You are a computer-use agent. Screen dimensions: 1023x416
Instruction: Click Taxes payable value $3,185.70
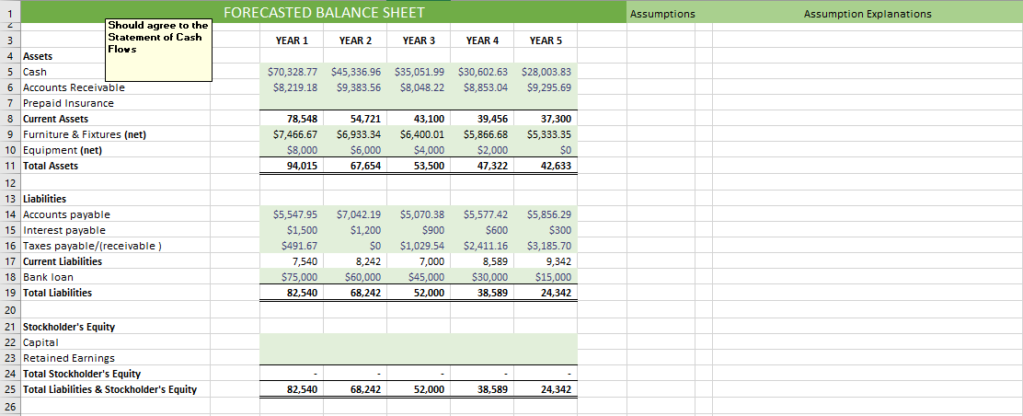pos(546,246)
